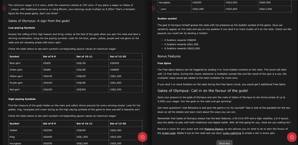This screenshot has width=298, height=145.
Task: Click the Bonus Features heading
Action: coord(169,56)
